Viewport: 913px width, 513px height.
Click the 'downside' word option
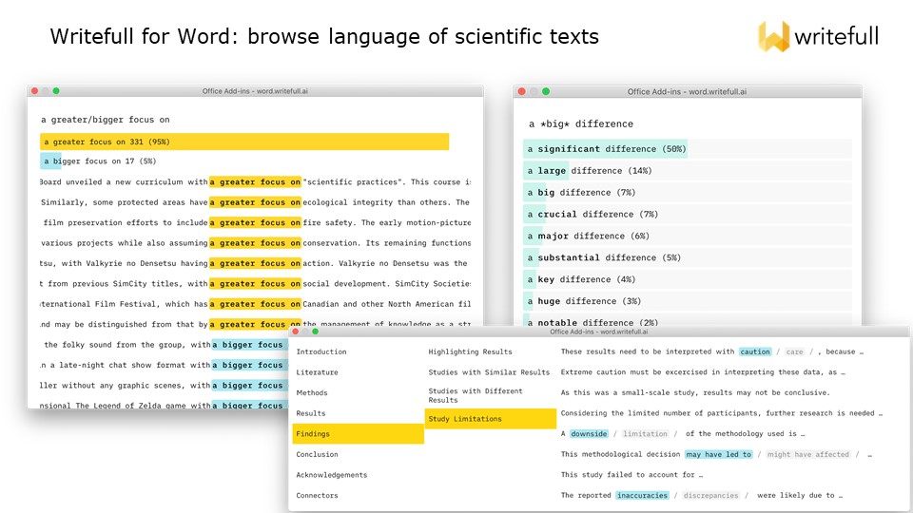tap(589, 434)
